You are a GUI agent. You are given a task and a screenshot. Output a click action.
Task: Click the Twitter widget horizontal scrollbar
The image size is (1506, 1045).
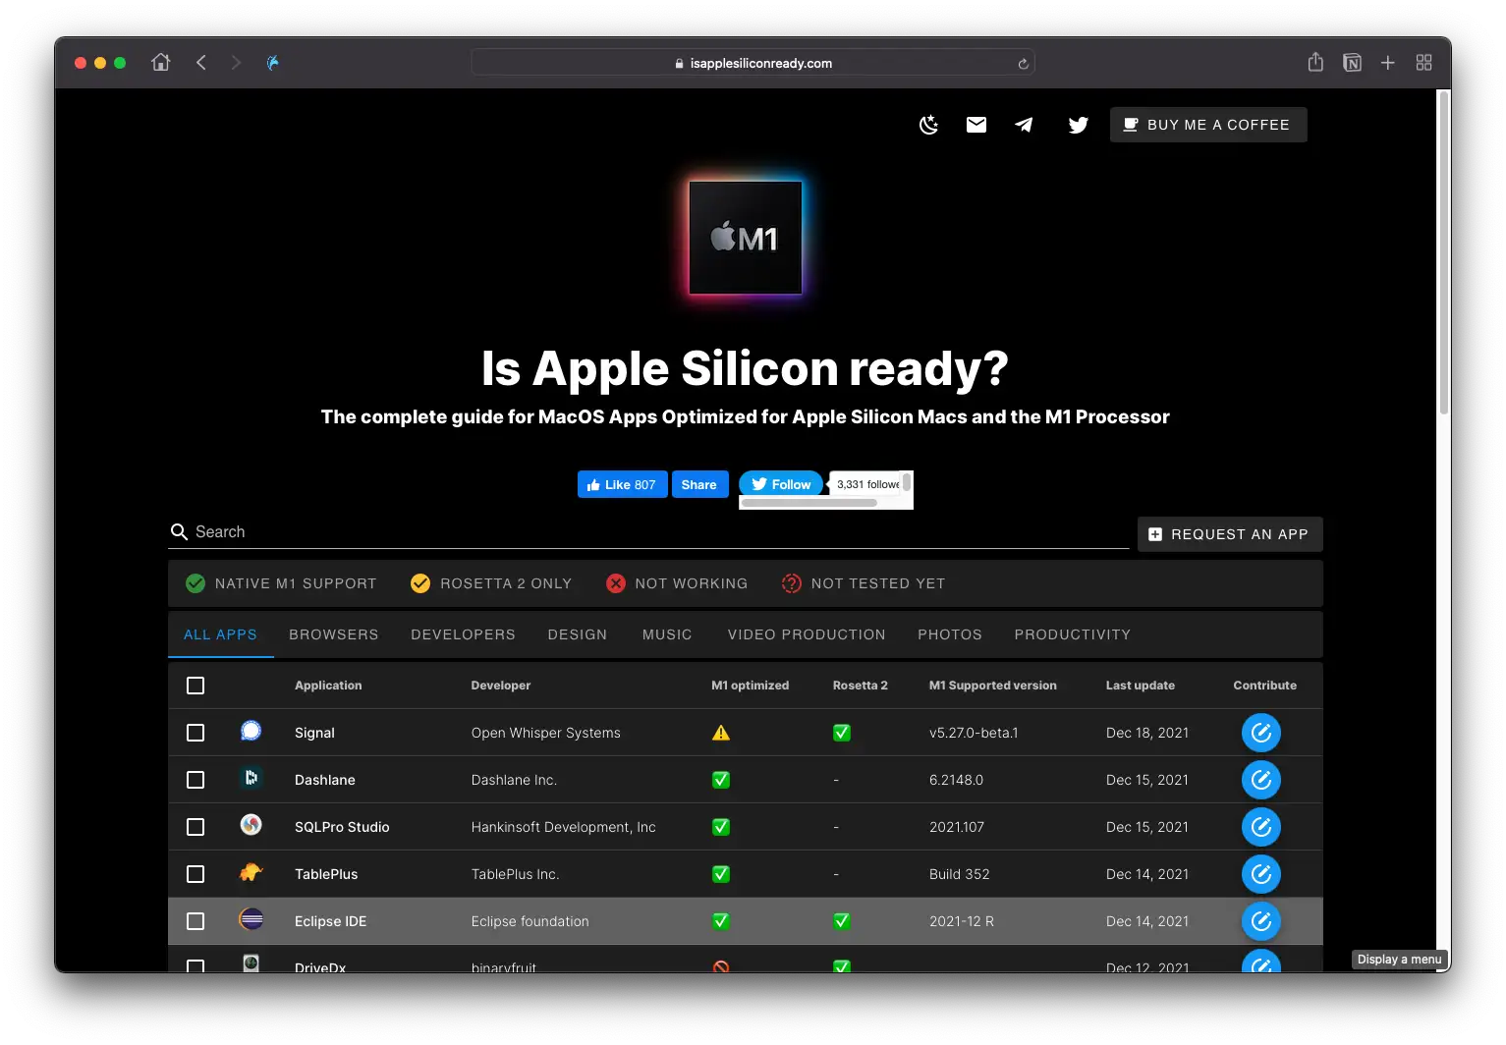(x=809, y=503)
